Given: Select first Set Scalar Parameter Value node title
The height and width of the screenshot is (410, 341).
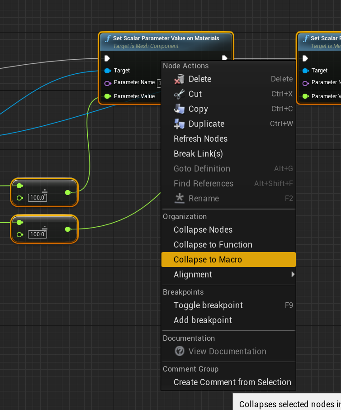Looking at the screenshot, I should coord(166,38).
